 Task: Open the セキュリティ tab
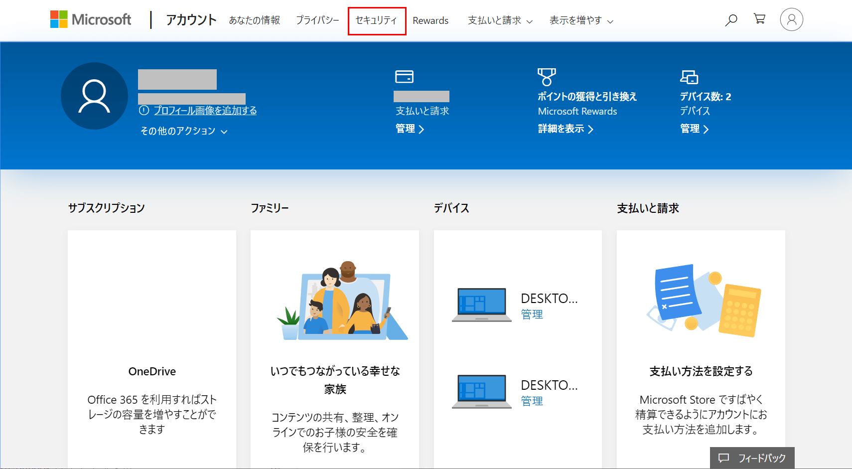[377, 20]
